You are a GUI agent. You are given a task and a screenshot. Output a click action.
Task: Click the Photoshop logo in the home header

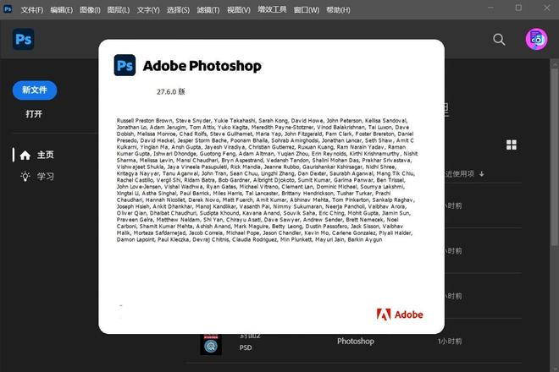pyautogui.click(x=23, y=39)
